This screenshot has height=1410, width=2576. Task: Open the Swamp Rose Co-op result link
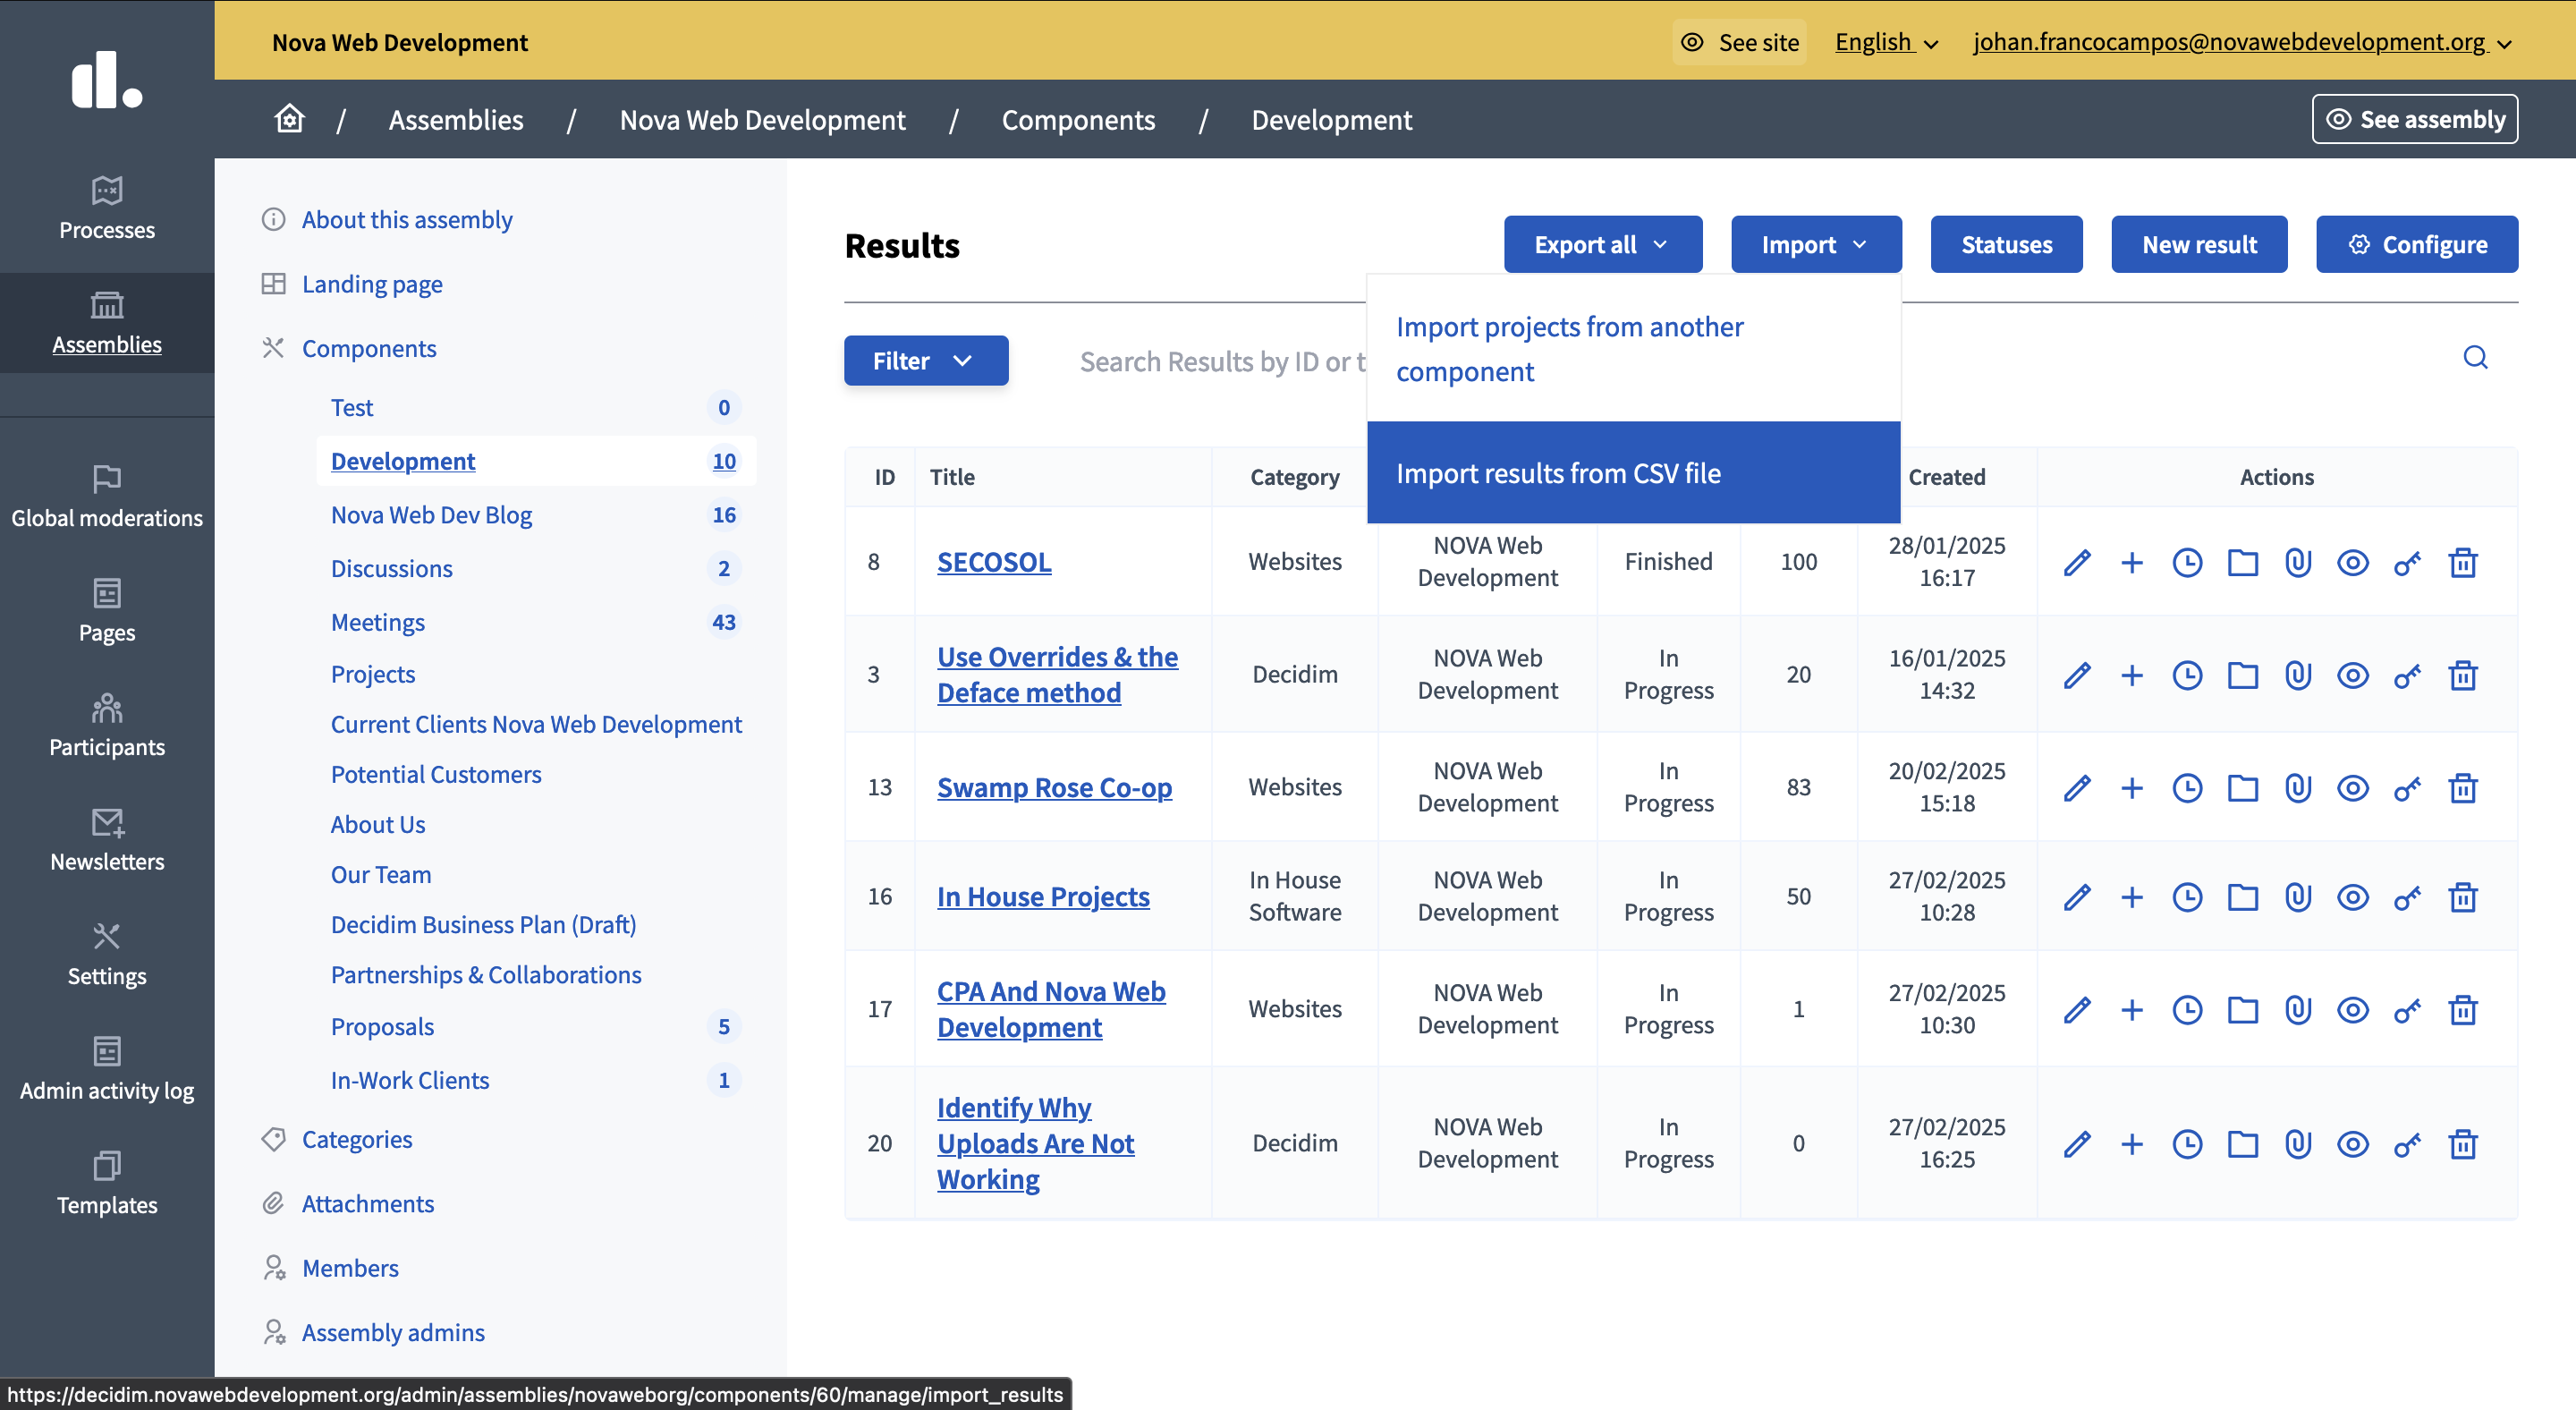(1054, 788)
